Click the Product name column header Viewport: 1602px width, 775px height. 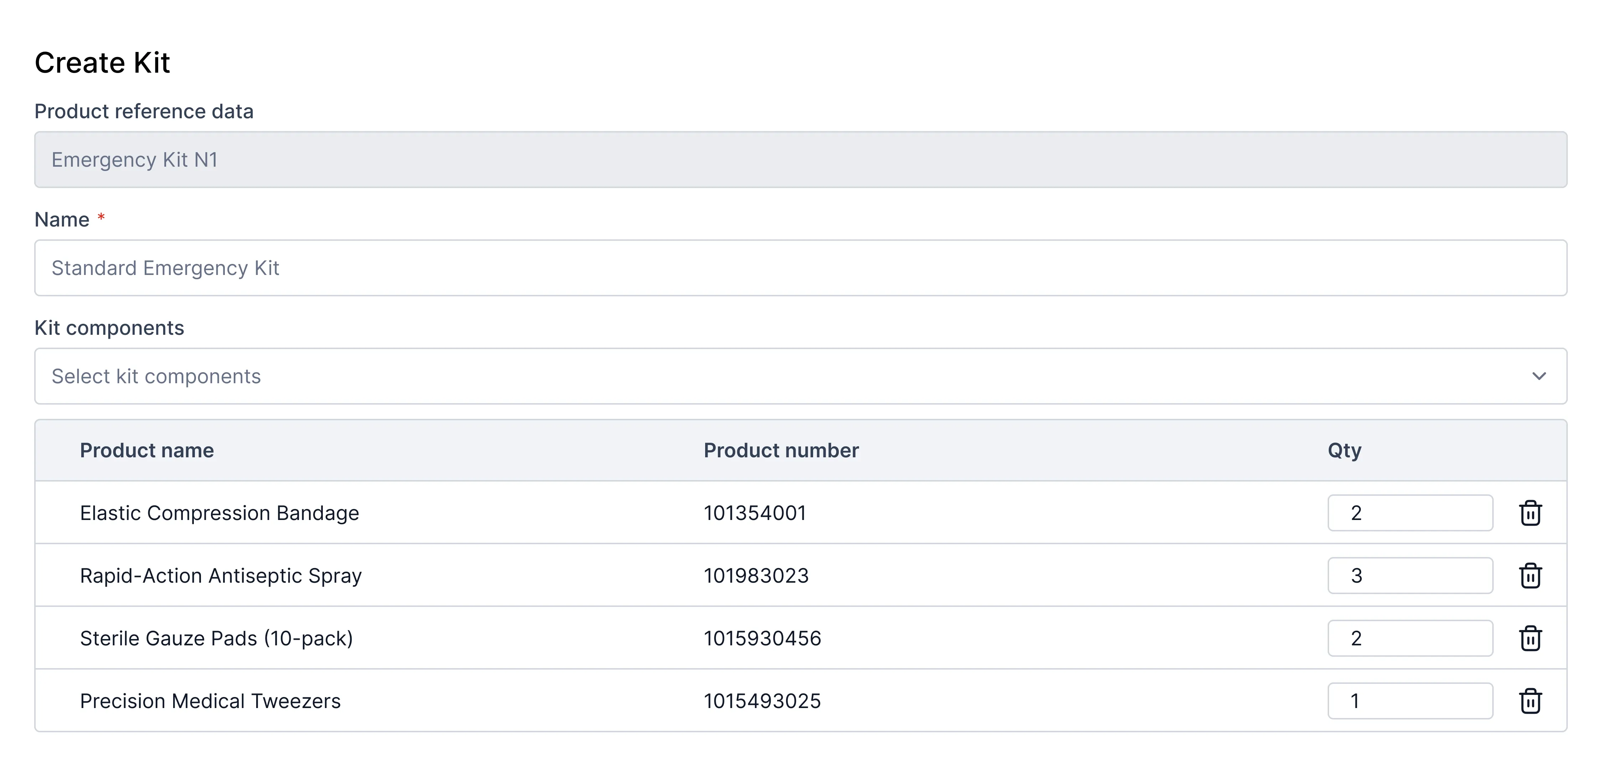(x=147, y=451)
